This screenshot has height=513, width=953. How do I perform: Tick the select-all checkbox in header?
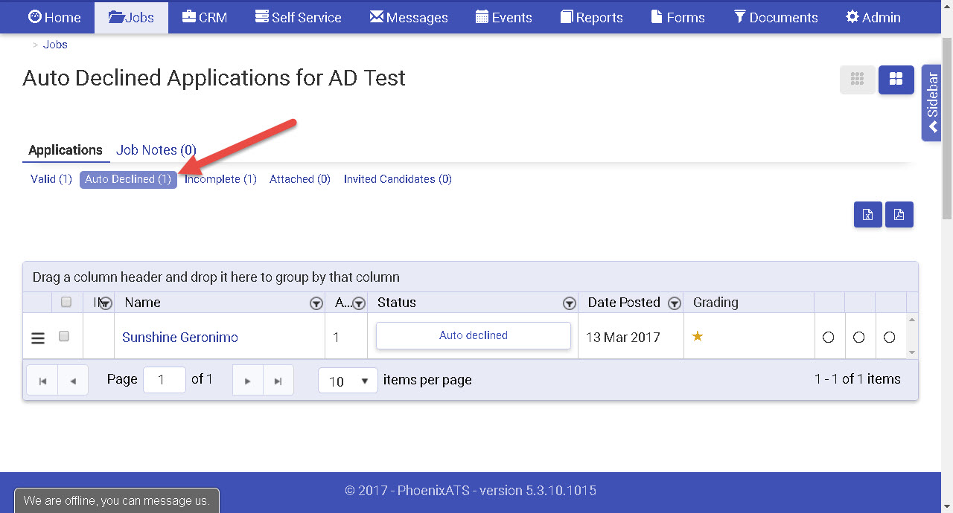click(66, 302)
